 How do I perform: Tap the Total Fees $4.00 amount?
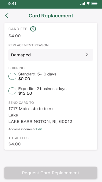click(15, 144)
